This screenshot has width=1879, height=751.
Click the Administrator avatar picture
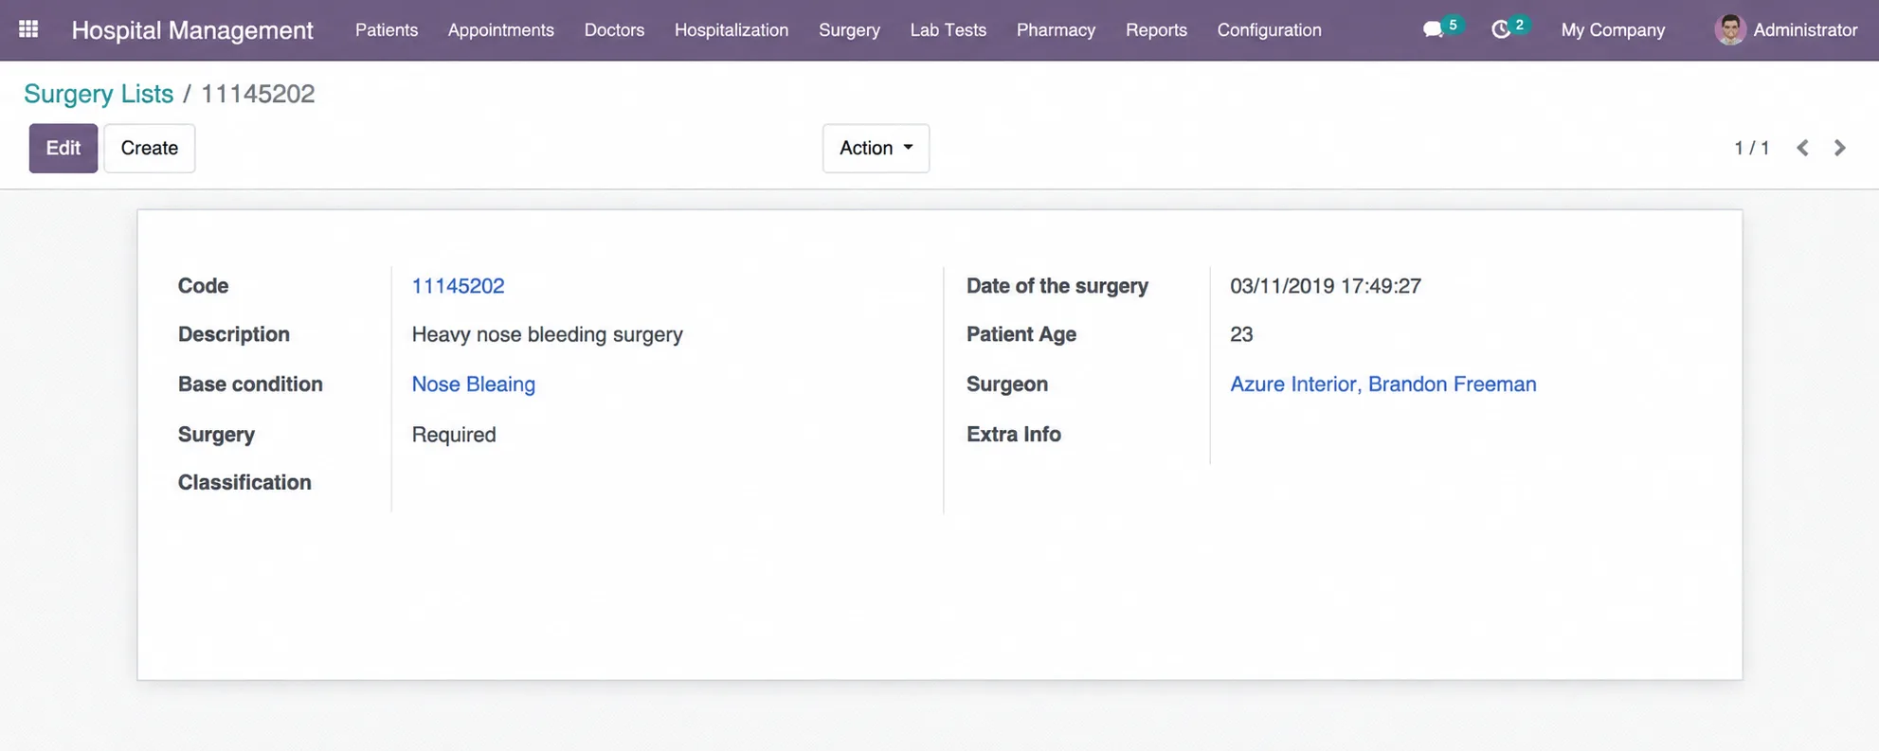pyautogui.click(x=1730, y=29)
